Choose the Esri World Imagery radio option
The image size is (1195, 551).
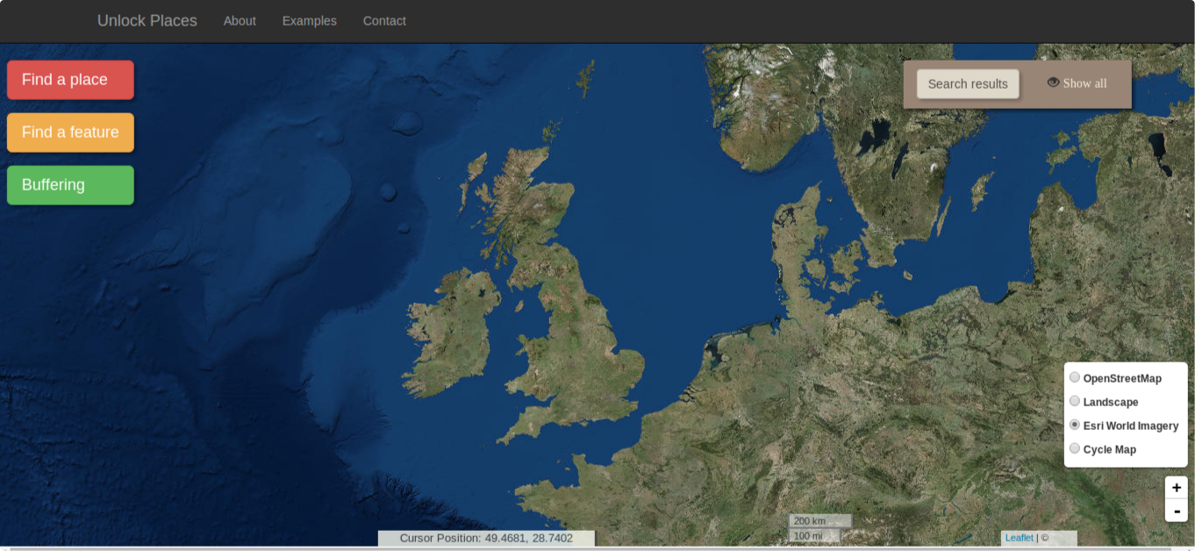click(x=1075, y=426)
